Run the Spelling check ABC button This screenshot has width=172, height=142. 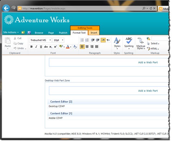129,43
